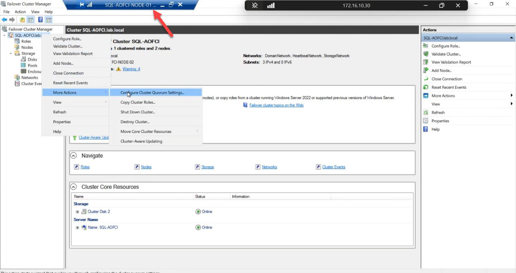Click Help icon in Actions pane
The image size is (516, 273).
tap(426, 129)
